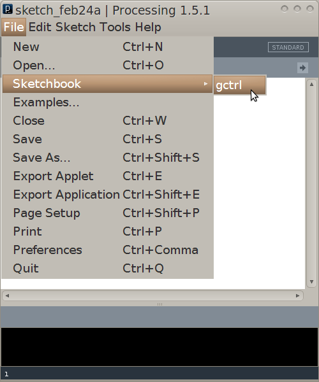Select the Examples... menu entry
This screenshot has height=382, width=319.
107,103
